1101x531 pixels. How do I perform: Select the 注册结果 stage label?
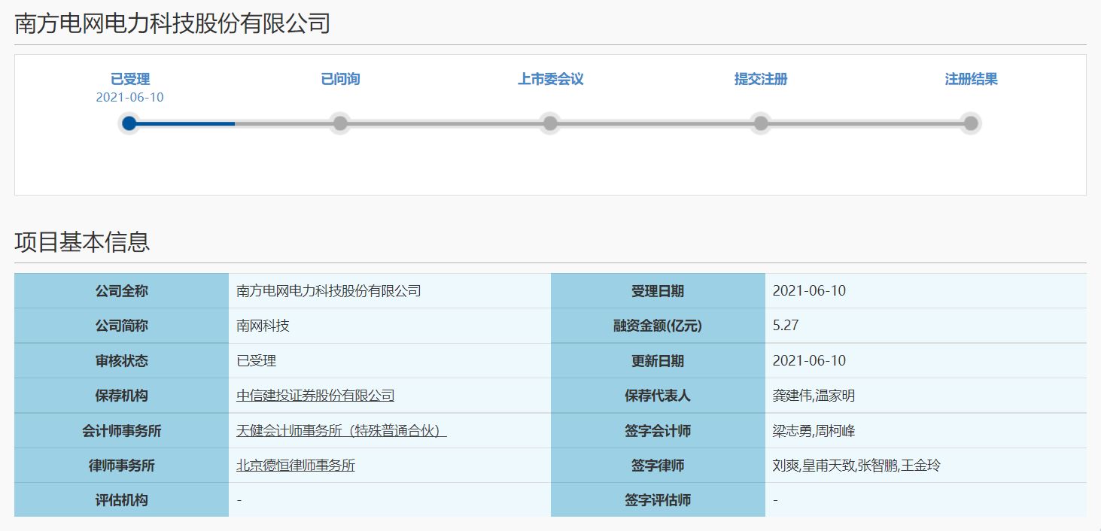pyautogui.click(x=971, y=79)
